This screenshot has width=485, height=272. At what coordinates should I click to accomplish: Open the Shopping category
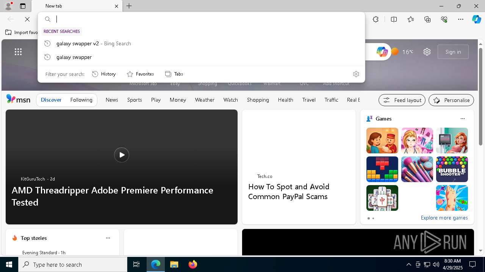(258, 100)
